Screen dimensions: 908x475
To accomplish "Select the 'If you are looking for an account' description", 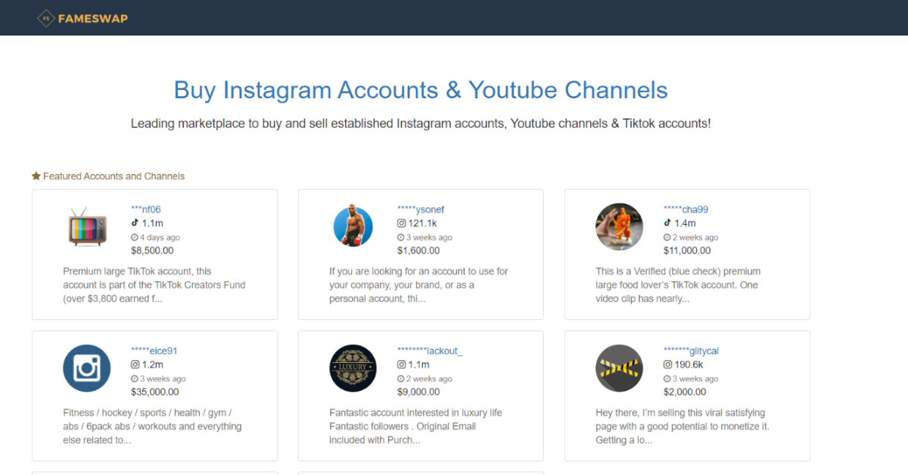I will [418, 285].
